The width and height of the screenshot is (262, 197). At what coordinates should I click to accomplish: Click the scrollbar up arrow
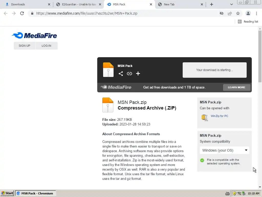point(260,28)
